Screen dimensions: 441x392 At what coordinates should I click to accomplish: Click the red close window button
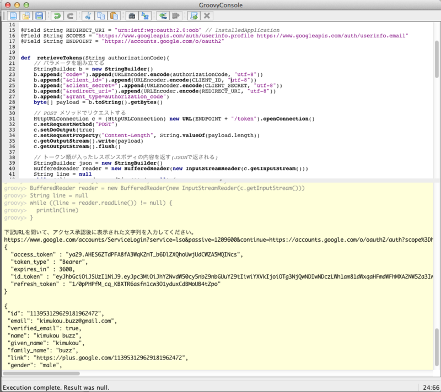[x=8, y=5]
